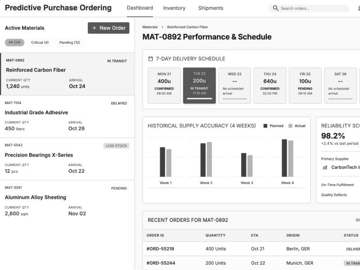Click the Week 3 planned bar
The image size is (360, 270).
click(243, 165)
